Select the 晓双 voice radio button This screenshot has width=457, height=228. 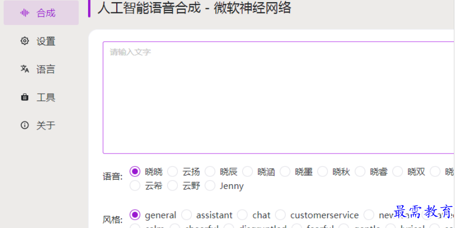pos(398,171)
